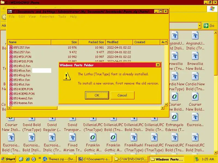Select 8514FIX.FON file icon

click(11, 57)
